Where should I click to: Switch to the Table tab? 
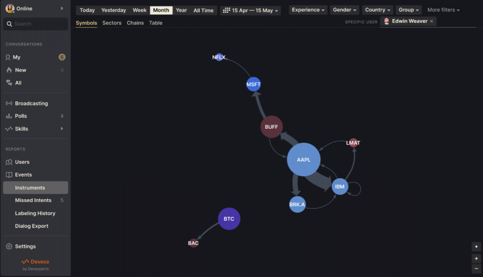coord(156,23)
